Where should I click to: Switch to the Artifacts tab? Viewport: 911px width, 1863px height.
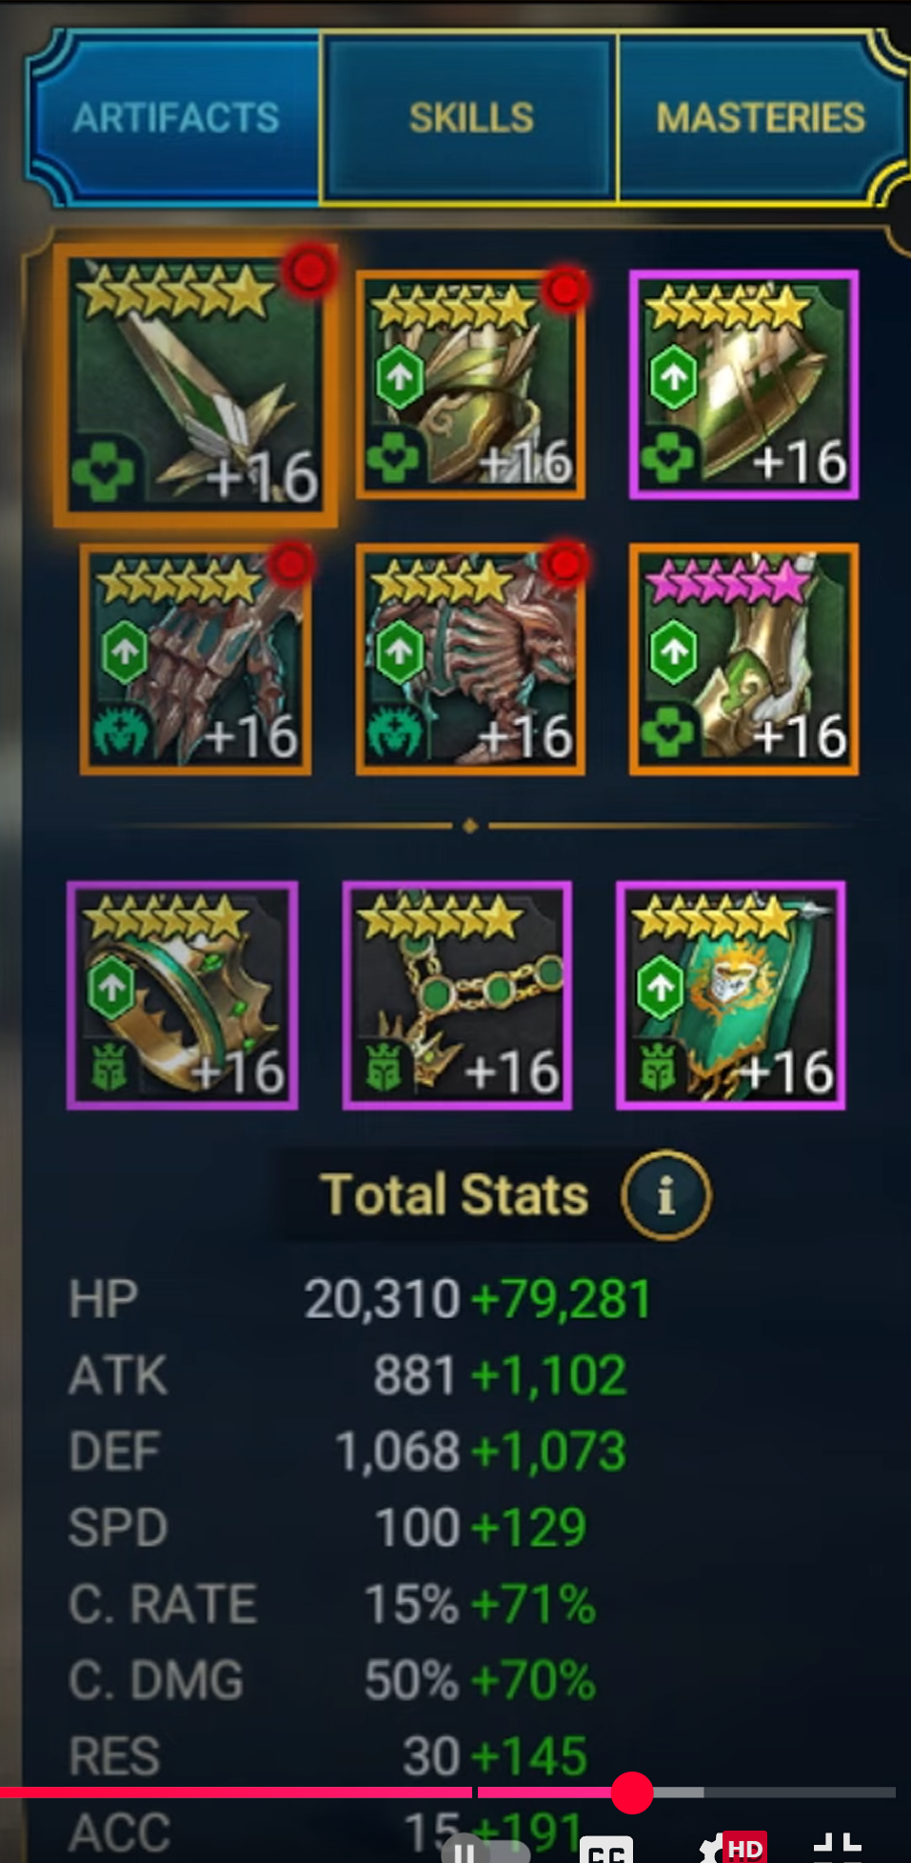click(x=176, y=118)
